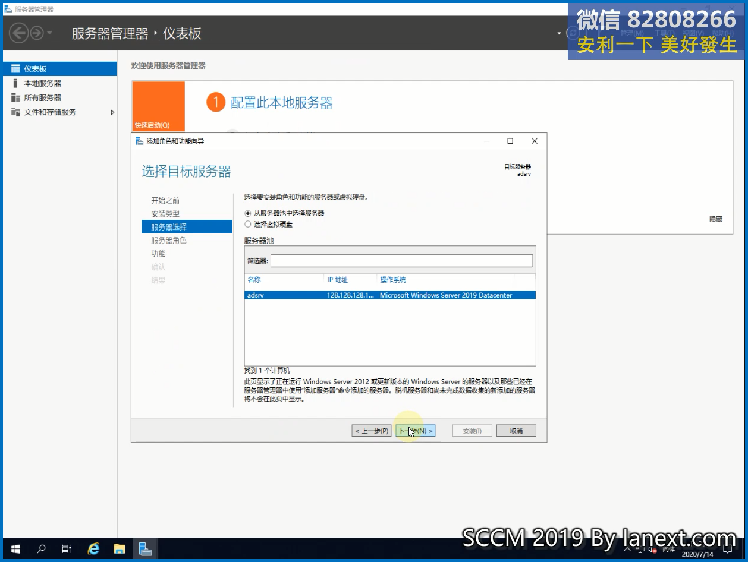Click the 添加角色和功能向导 title bar icon

tap(140, 141)
